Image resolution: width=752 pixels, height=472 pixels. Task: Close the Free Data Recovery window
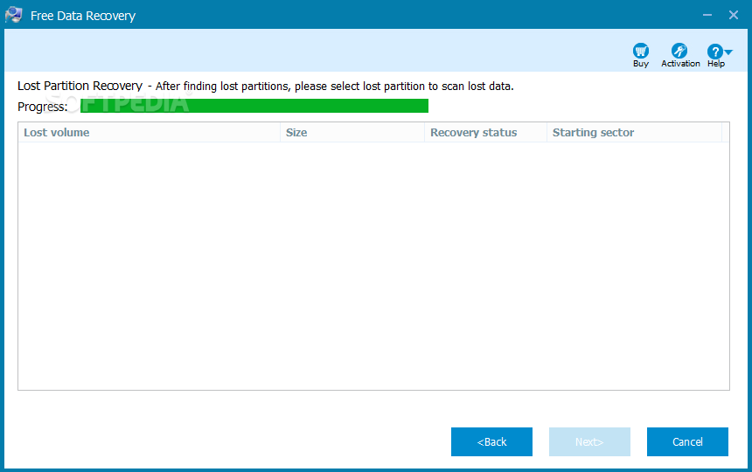(x=734, y=15)
